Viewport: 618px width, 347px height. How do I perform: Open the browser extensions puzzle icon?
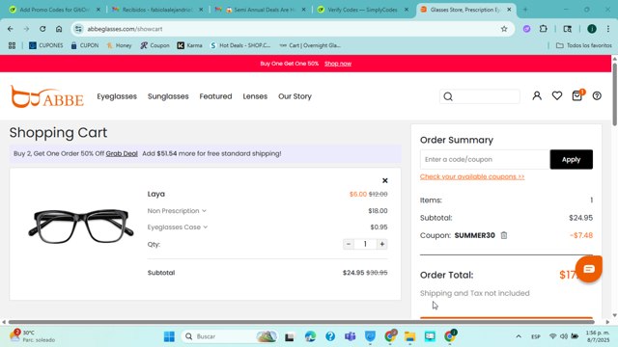point(543,29)
